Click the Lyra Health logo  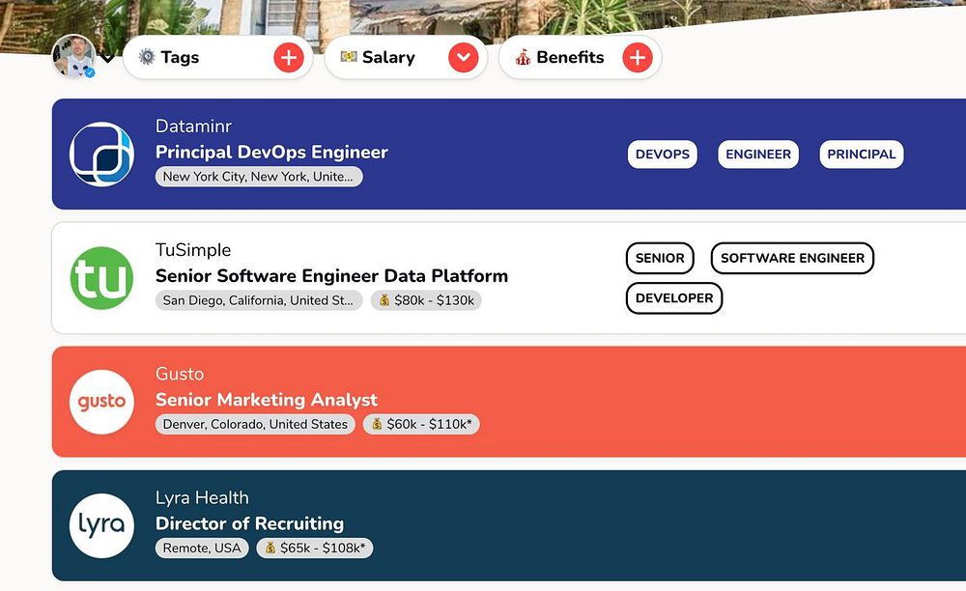[x=101, y=525]
